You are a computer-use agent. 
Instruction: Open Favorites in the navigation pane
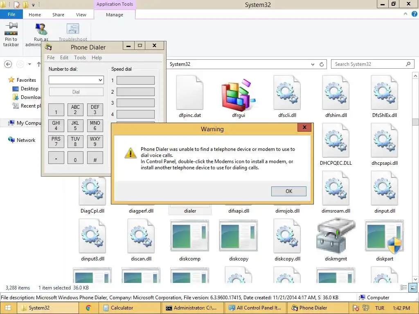click(x=26, y=80)
